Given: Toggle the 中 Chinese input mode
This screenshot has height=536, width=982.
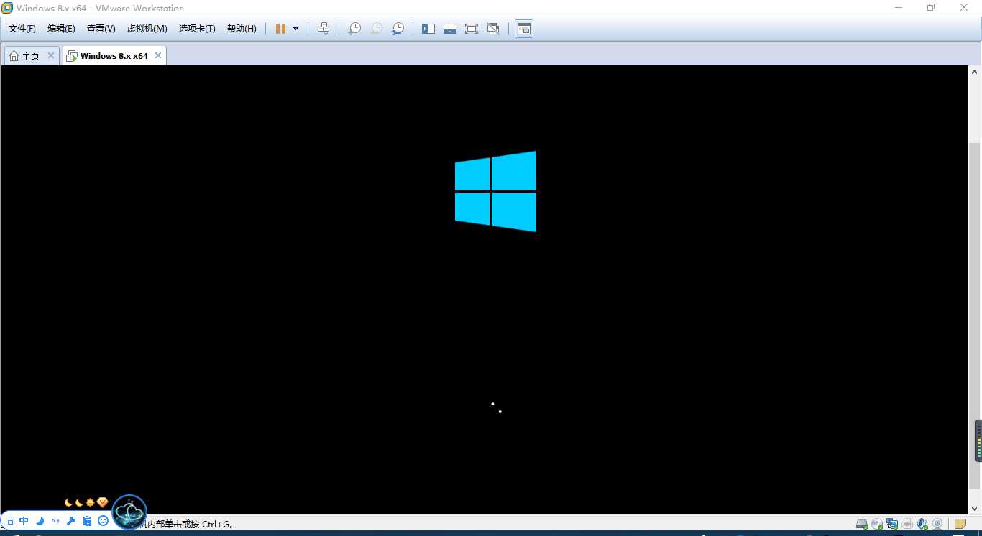Looking at the screenshot, I should (x=24, y=521).
